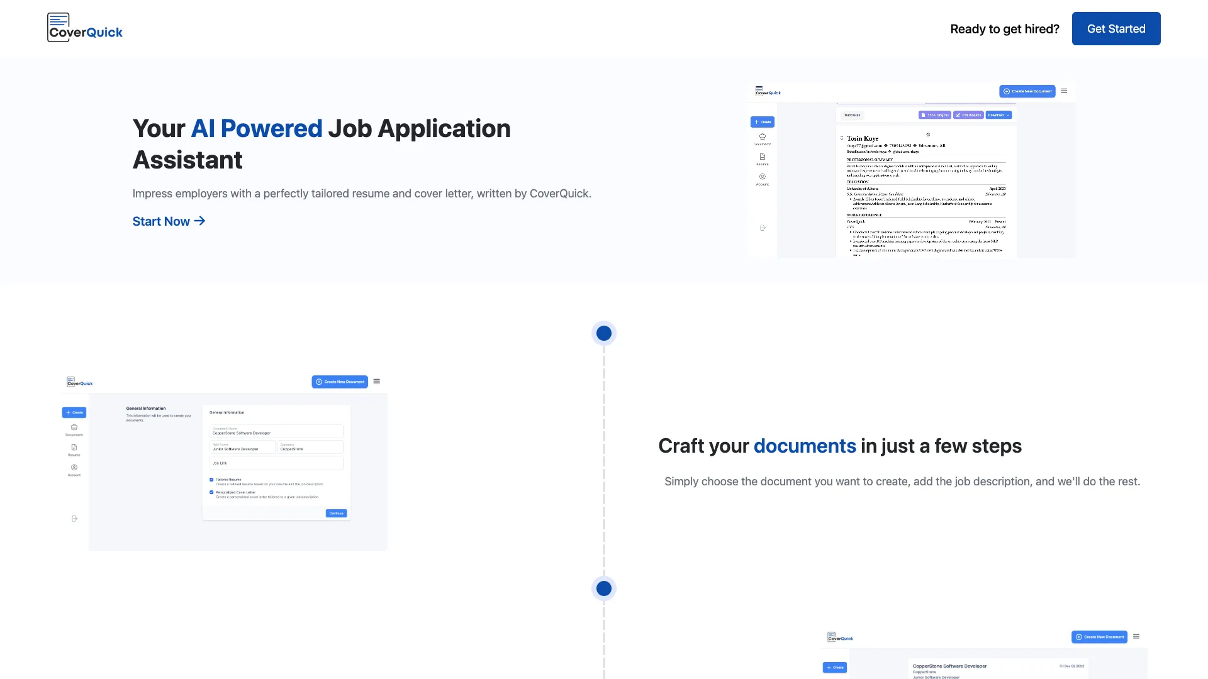Click the Create New Document button
Image resolution: width=1208 pixels, height=679 pixels.
(1027, 91)
